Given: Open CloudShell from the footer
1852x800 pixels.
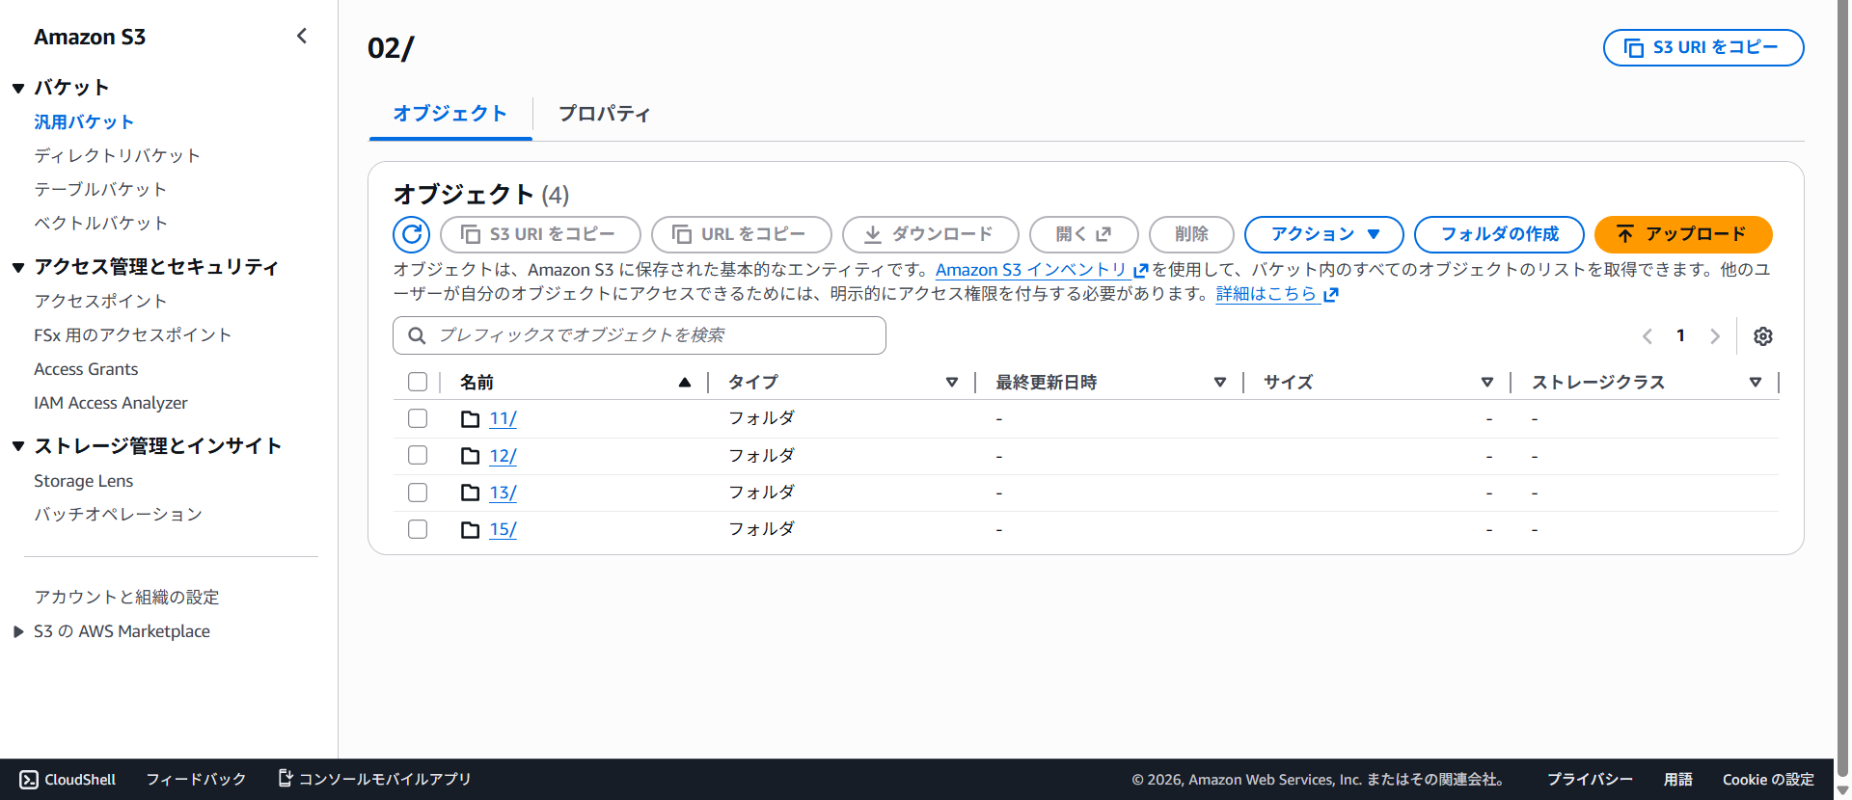Looking at the screenshot, I should 68,779.
